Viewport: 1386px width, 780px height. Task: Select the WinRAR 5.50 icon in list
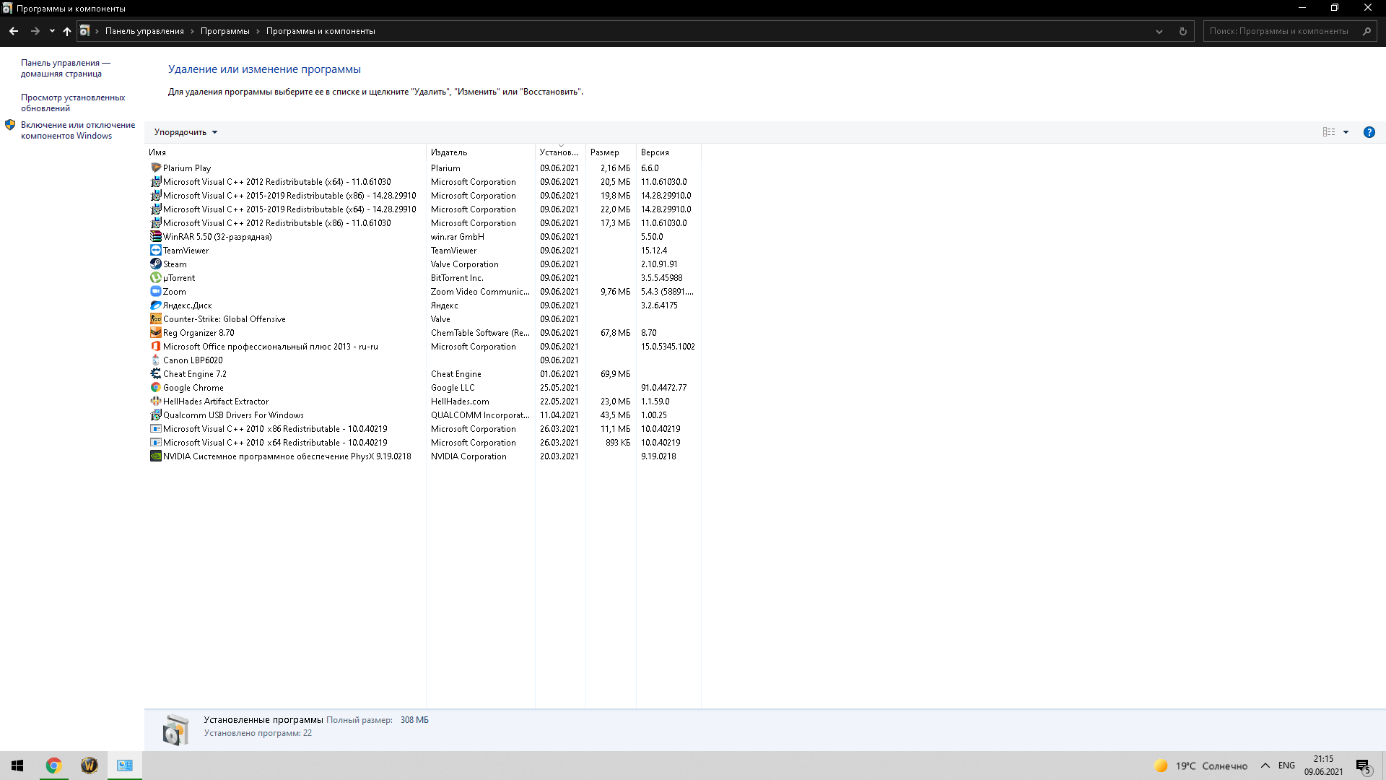click(155, 236)
